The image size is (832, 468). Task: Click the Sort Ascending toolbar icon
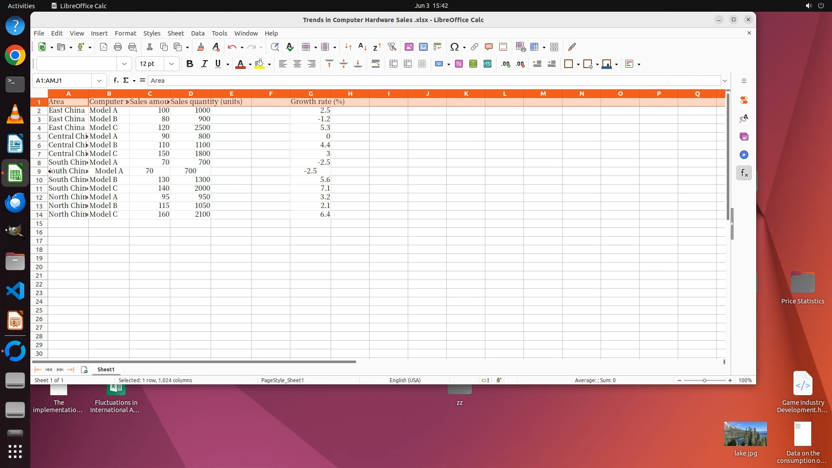pos(363,47)
